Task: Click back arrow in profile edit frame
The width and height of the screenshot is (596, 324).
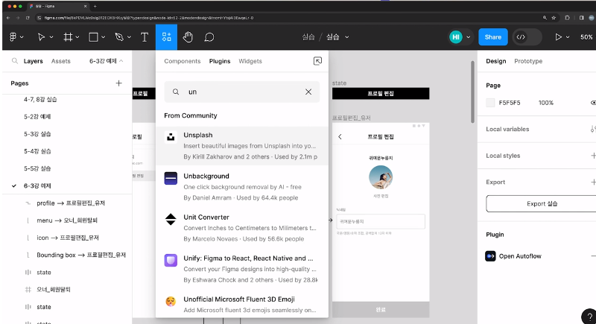Action: click(x=340, y=137)
